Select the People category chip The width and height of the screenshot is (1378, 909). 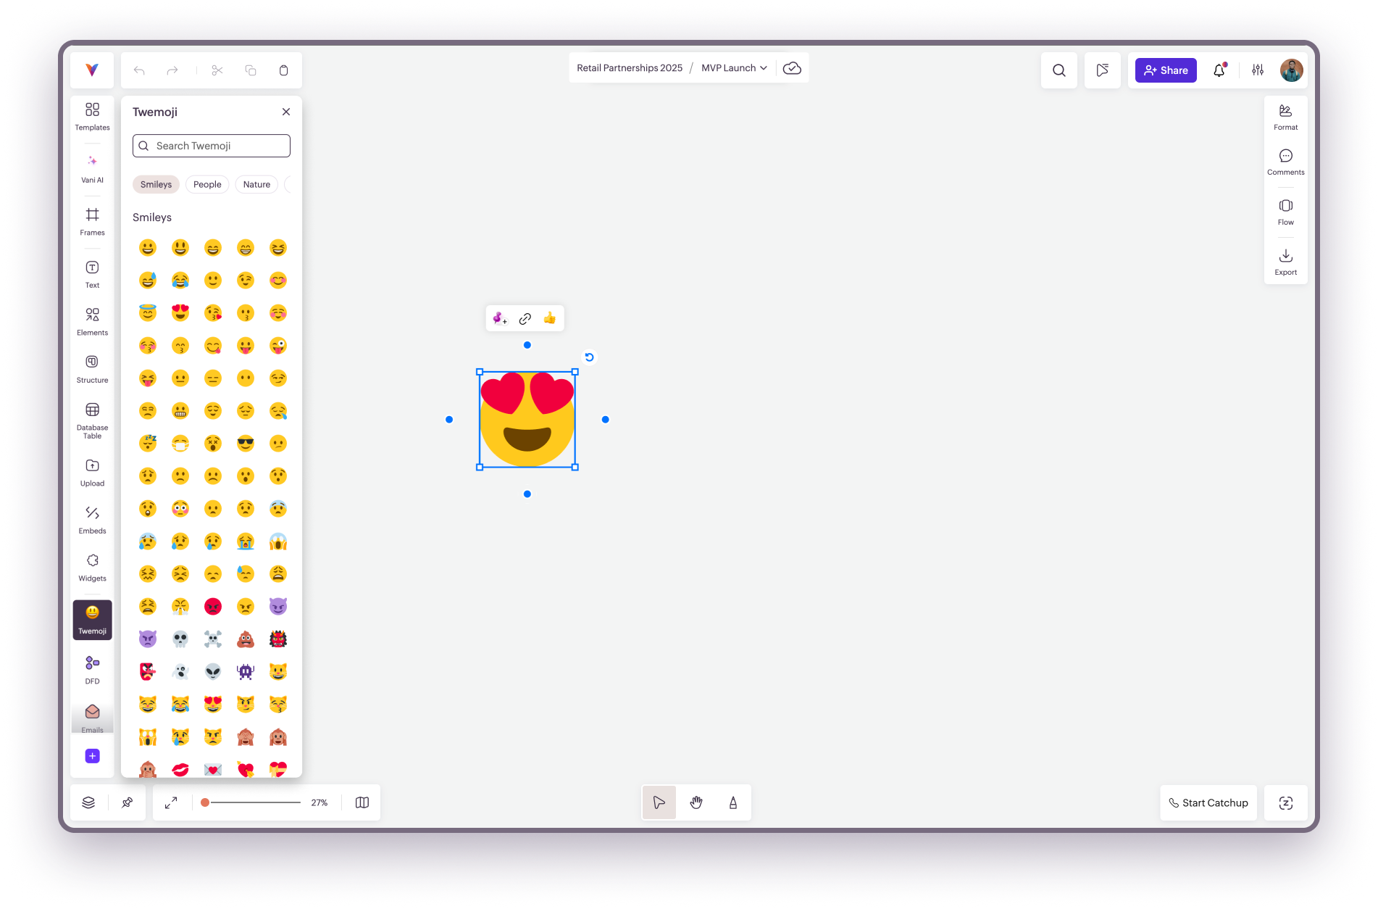coord(207,185)
